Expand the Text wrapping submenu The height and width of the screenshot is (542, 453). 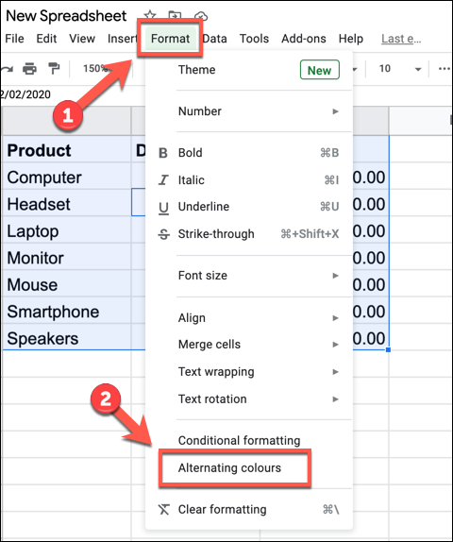(249, 372)
